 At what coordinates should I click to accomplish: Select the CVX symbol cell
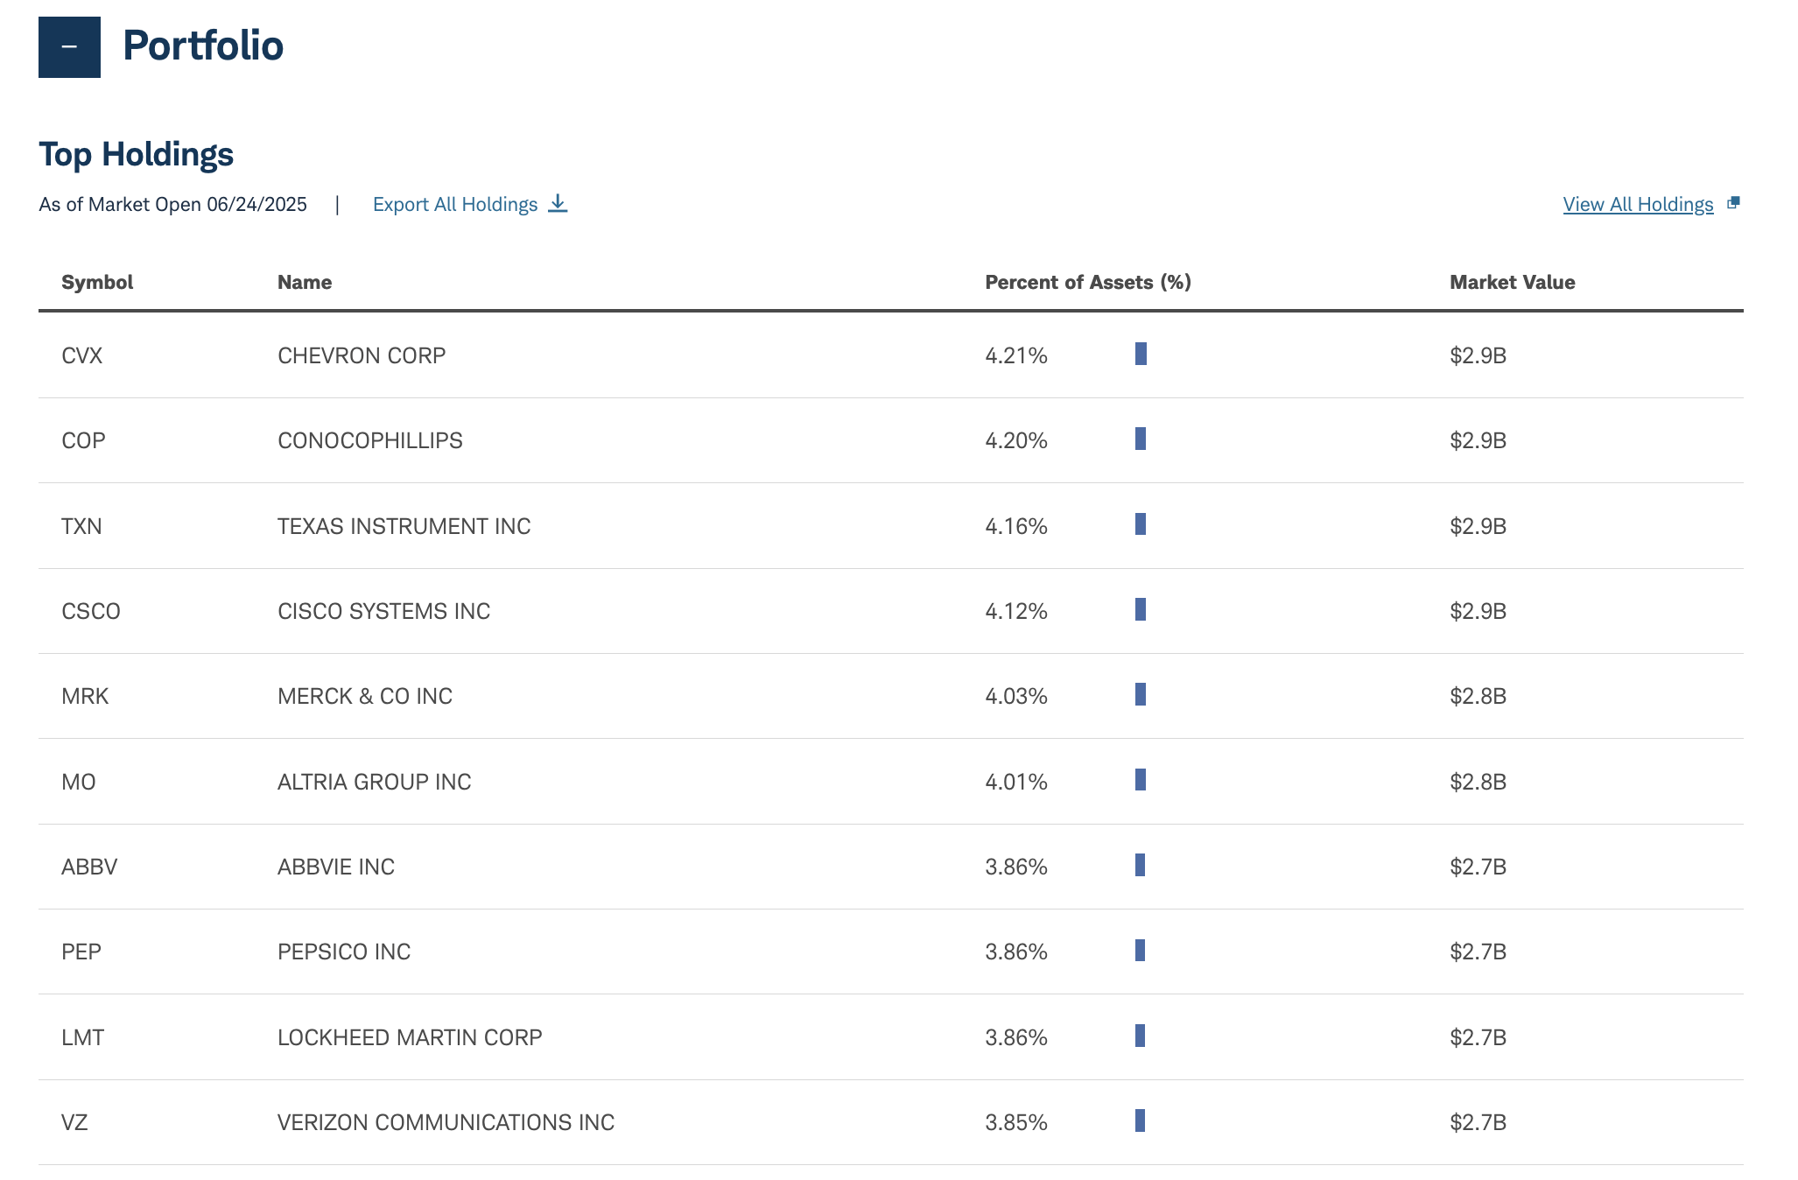point(82,355)
